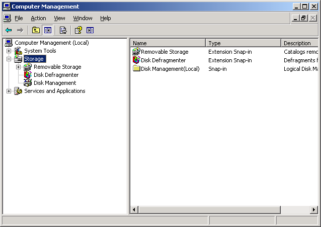The height and width of the screenshot is (227, 321).
Task: Click horizontal scrollbar right arrow
Action: 314,209
